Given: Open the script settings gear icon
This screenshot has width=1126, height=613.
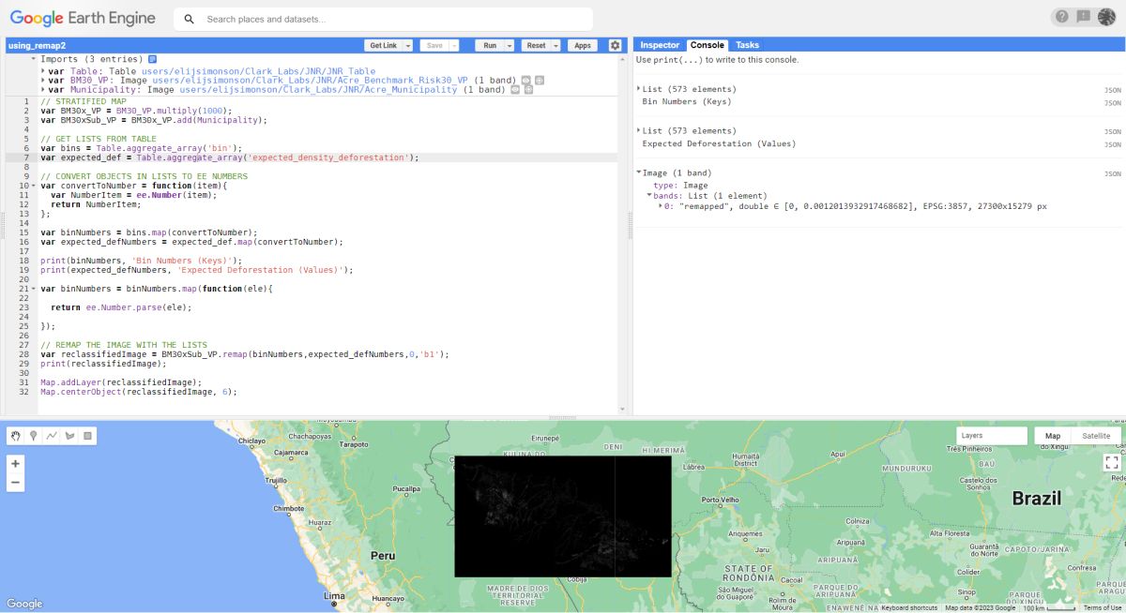Looking at the screenshot, I should coord(615,45).
